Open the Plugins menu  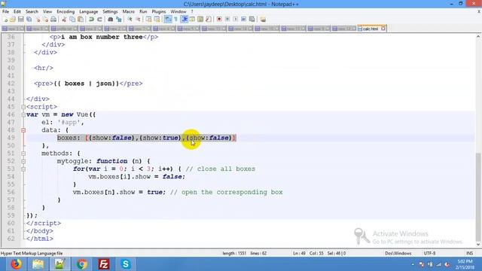coord(159,12)
